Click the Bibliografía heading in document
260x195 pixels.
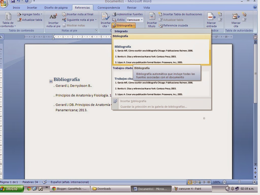tap(67, 79)
